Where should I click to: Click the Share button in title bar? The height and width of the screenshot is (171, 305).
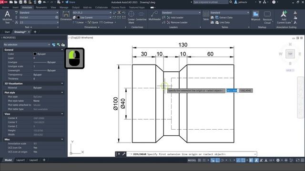[70, 2]
